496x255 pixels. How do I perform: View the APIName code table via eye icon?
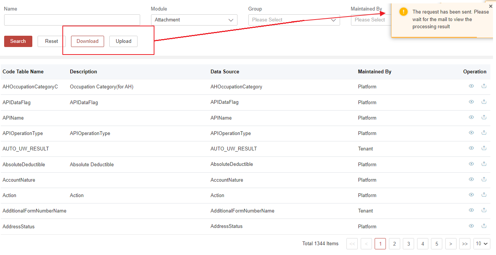click(471, 117)
